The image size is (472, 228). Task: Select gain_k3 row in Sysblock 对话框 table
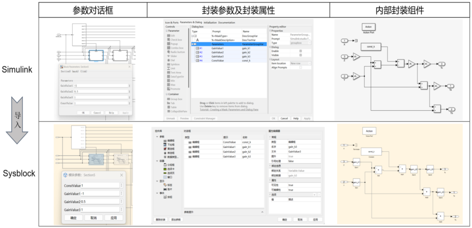click(225, 157)
